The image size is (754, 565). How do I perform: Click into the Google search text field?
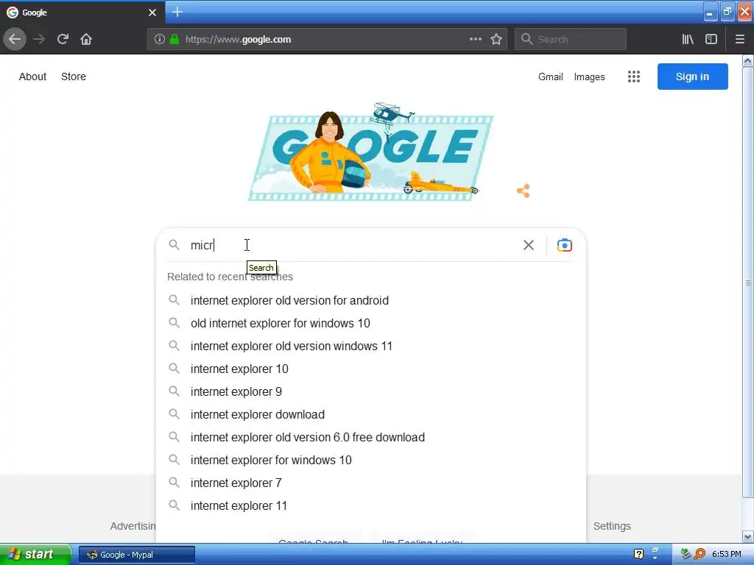353,245
